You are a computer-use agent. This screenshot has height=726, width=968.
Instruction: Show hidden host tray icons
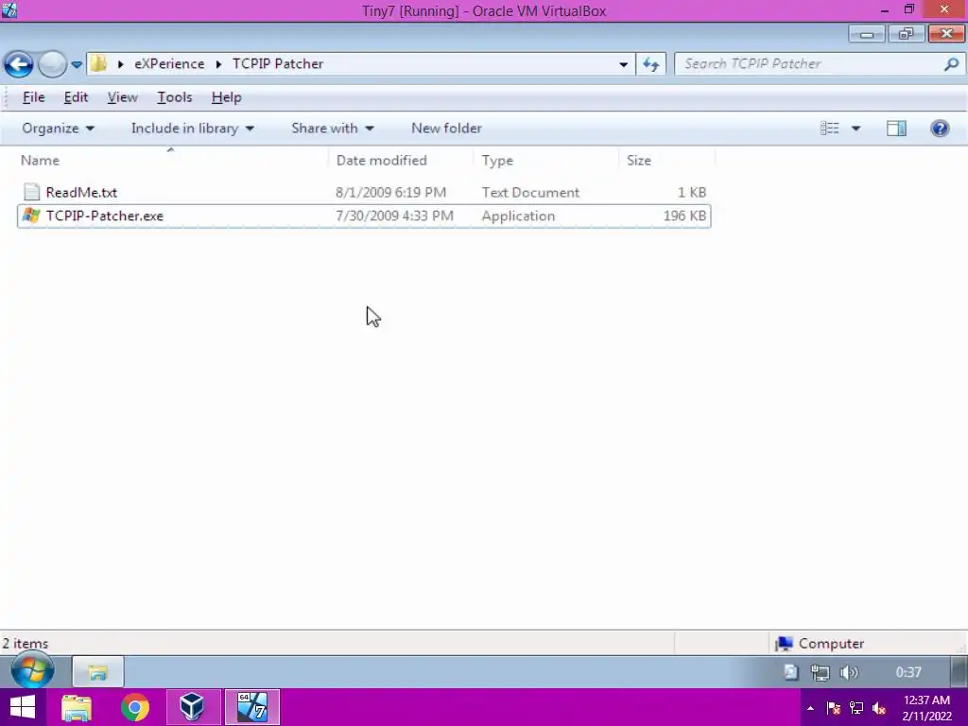pos(810,708)
